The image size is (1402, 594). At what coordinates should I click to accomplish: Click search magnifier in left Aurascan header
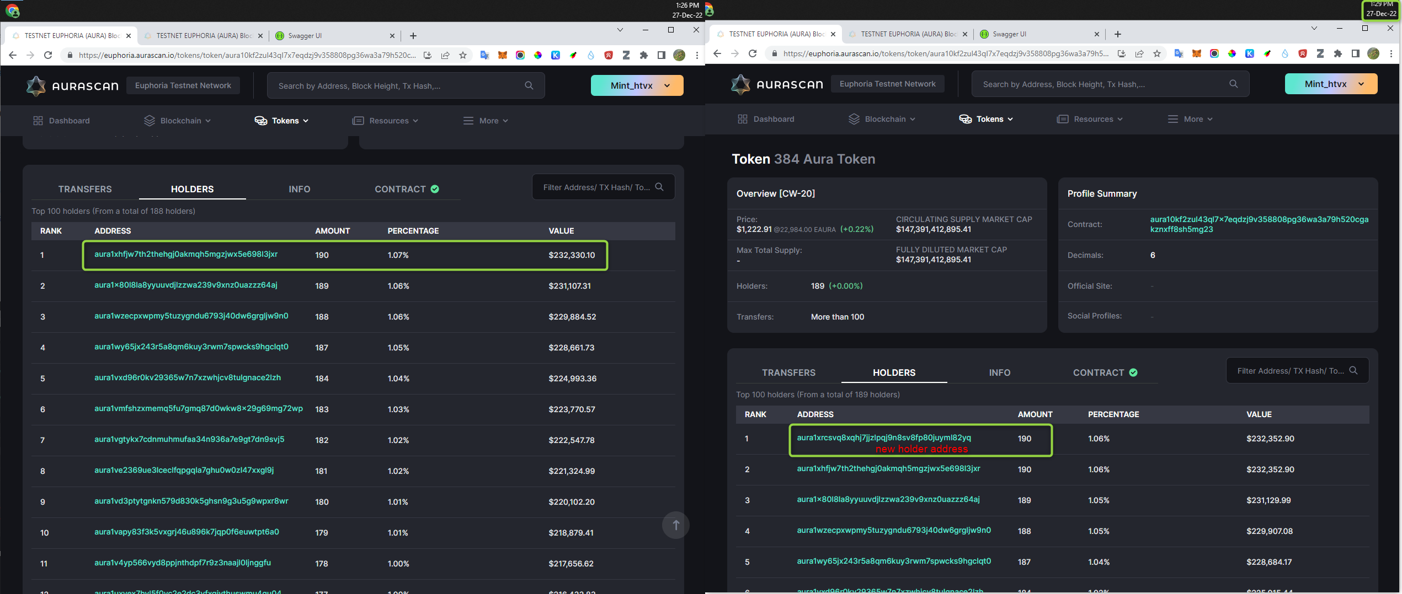tap(529, 85)
